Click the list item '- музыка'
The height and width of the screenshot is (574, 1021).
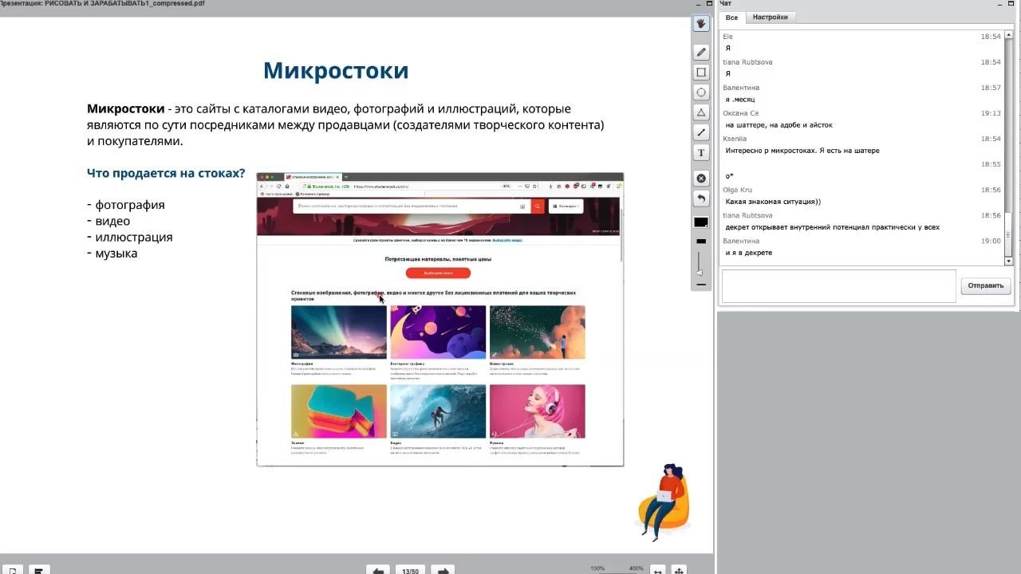112,254
